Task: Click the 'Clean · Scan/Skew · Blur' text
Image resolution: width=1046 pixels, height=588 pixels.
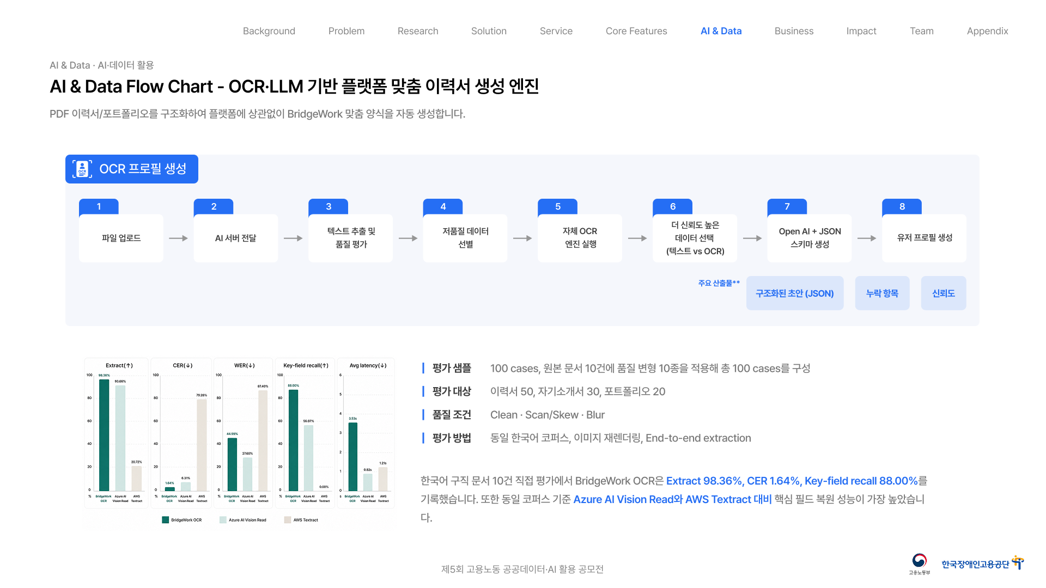Action: [548, 415]
